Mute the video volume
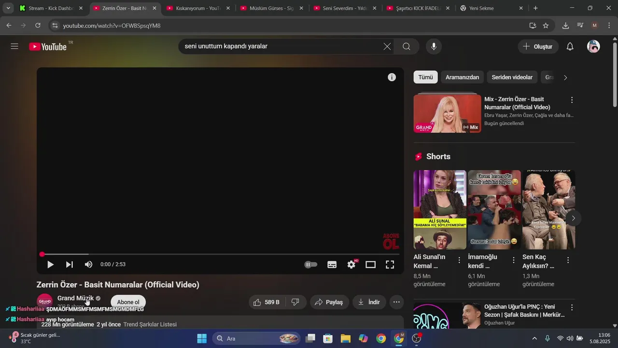 click(x=88, y=264)
